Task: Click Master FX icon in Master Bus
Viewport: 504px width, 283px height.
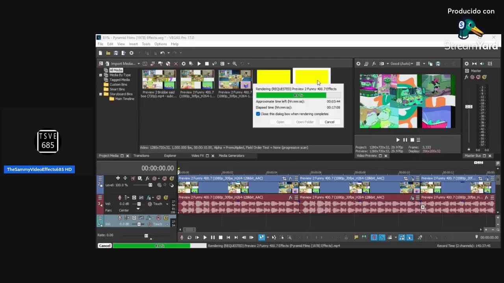Action: pyautogui.click(x=467, y=77)
